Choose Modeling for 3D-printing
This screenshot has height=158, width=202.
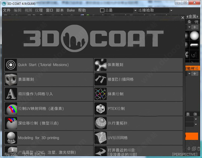[49, 138]
